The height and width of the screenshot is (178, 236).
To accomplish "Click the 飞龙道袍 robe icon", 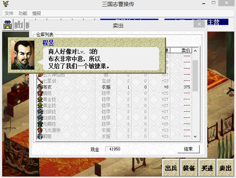I will point(40,130).
